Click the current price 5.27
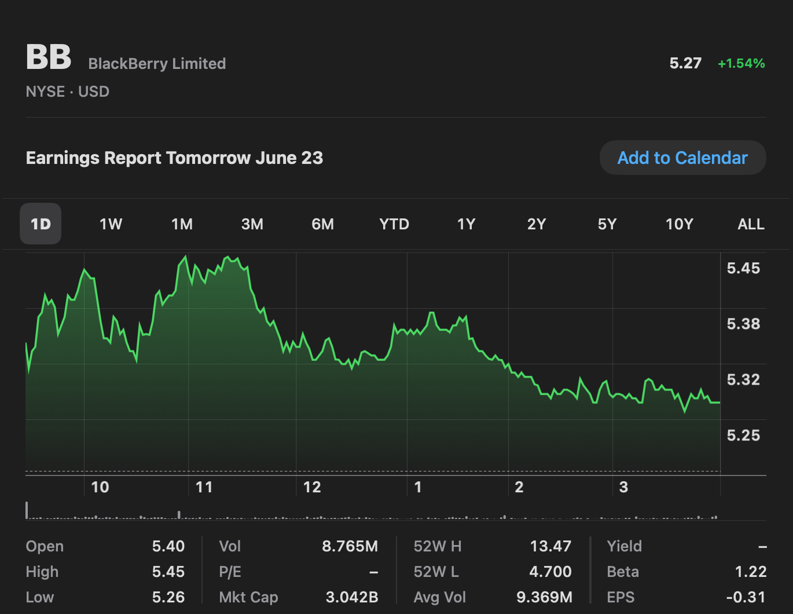This screenshot has width=793, height=614. tap(685, 63)
